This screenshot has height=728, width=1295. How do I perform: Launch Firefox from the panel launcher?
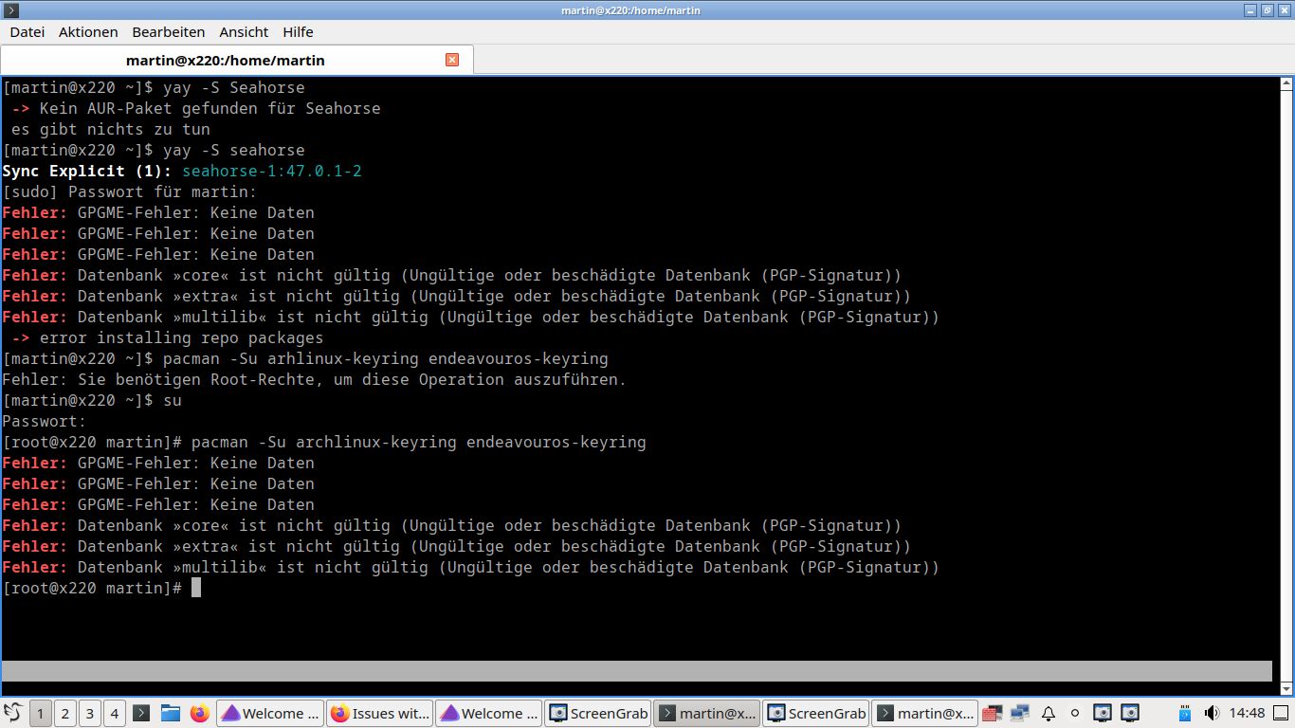tap(199, 713)
